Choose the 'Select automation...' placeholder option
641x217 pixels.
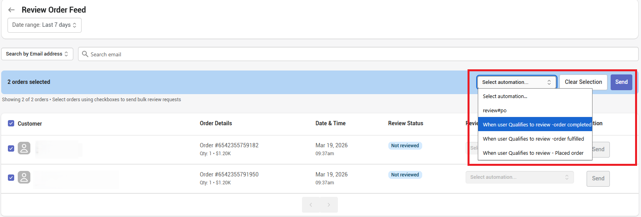(535, 96)
